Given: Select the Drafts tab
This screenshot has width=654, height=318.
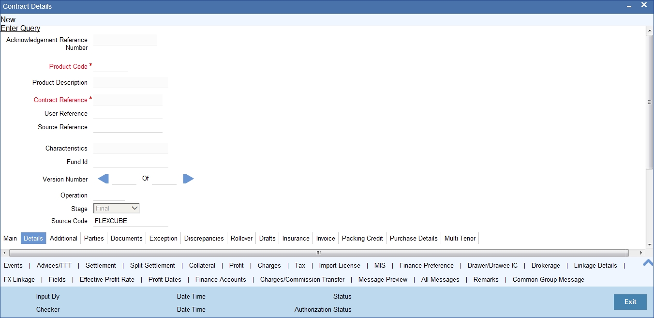Looking at the screenshot, I should click(268, 238).
